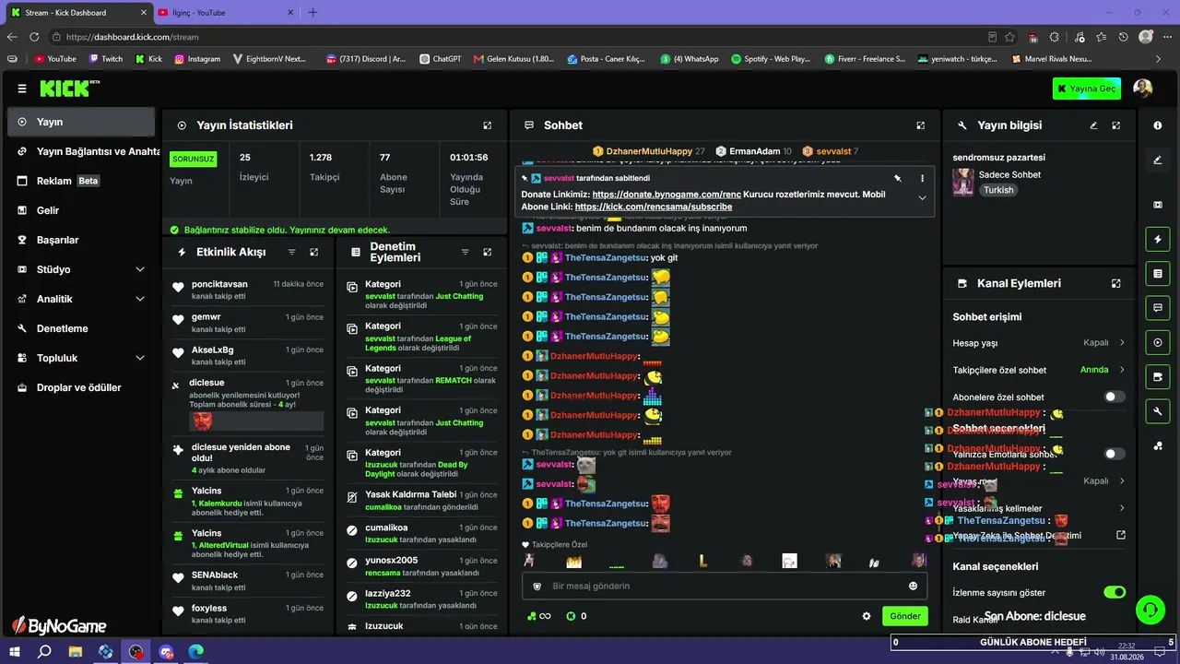Open the Windows Start menu
Viewport: 1180px width, 664px height.
[x=16, y=652]
